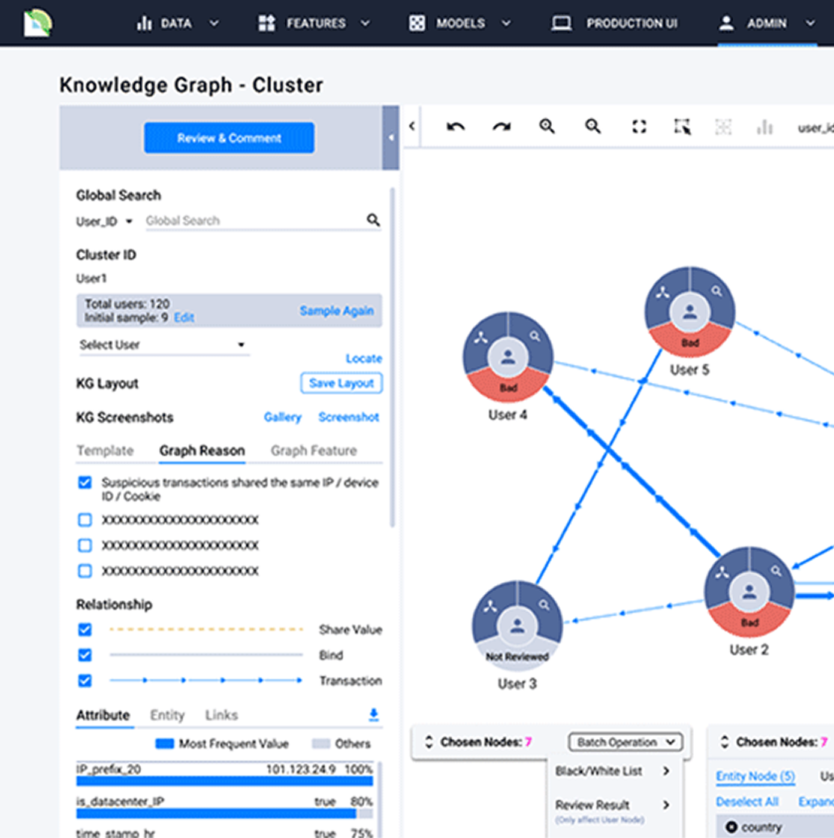Toggle Share Value relationship checkbox
Viewport: 834px width, 838px height.
click(x=85, y=630)
